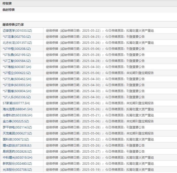Open the 华懋科技(603306.SH) link
177x173 pixels.
click(18, 115)
